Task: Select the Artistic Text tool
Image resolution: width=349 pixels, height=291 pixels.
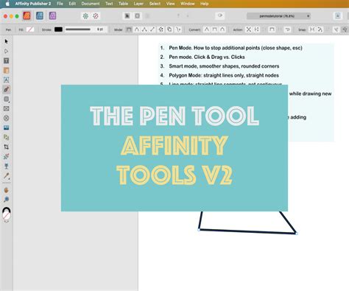Action: [7, 80]
